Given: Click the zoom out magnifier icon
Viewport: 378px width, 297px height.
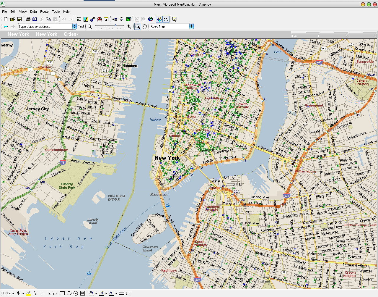Looking at the screenshot, I should click(90, 27).
